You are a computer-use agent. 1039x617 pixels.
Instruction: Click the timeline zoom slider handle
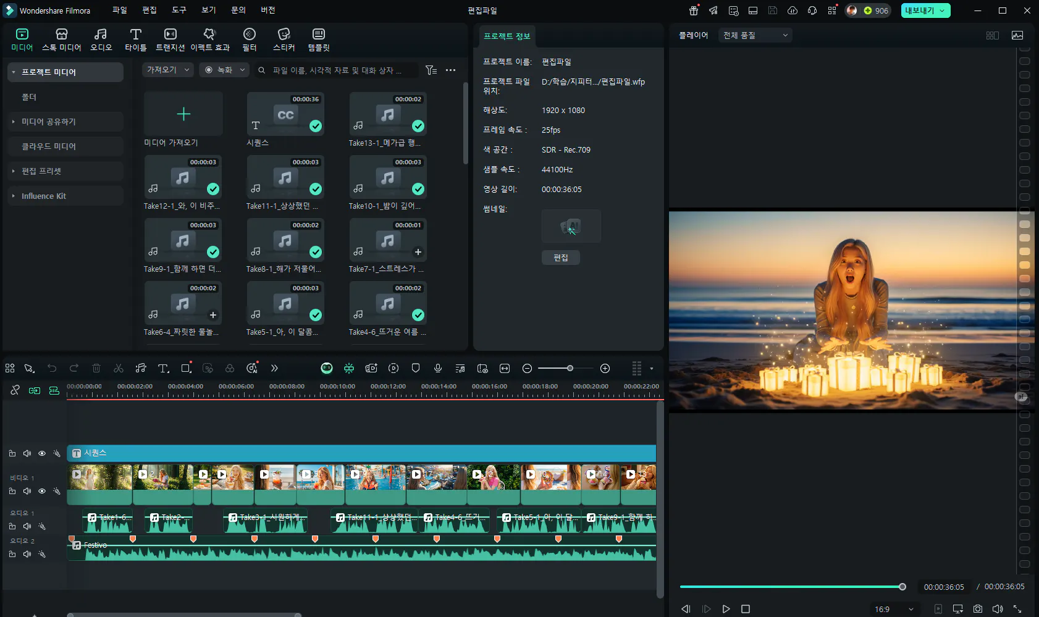click(x=570, y=368)
